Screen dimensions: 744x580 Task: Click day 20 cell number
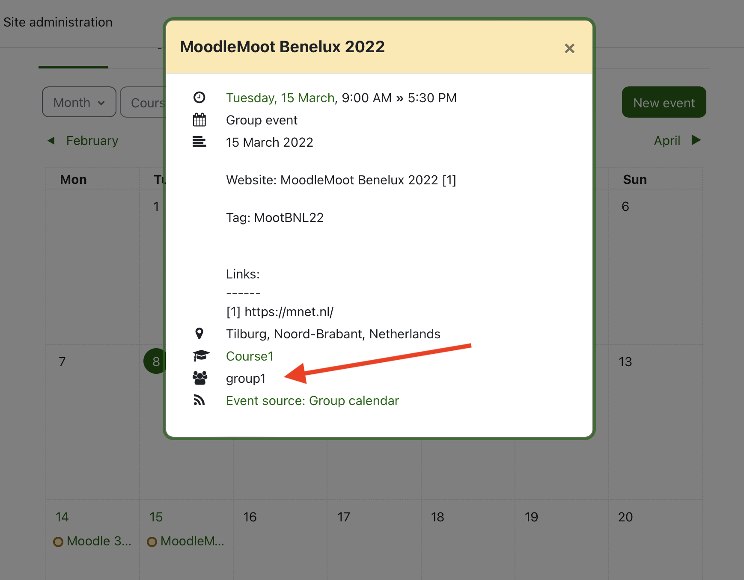625,517
